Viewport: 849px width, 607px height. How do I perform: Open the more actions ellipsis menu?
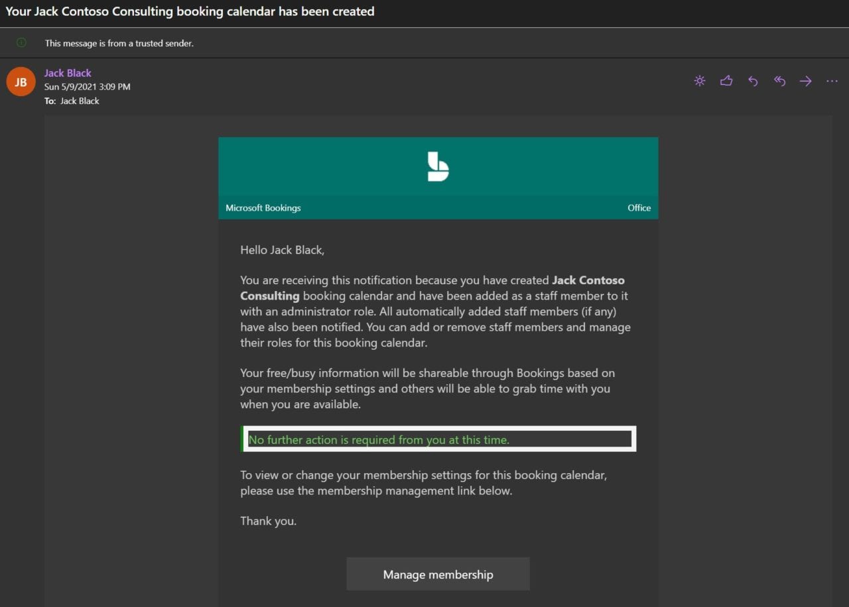(x=832, y=81)
